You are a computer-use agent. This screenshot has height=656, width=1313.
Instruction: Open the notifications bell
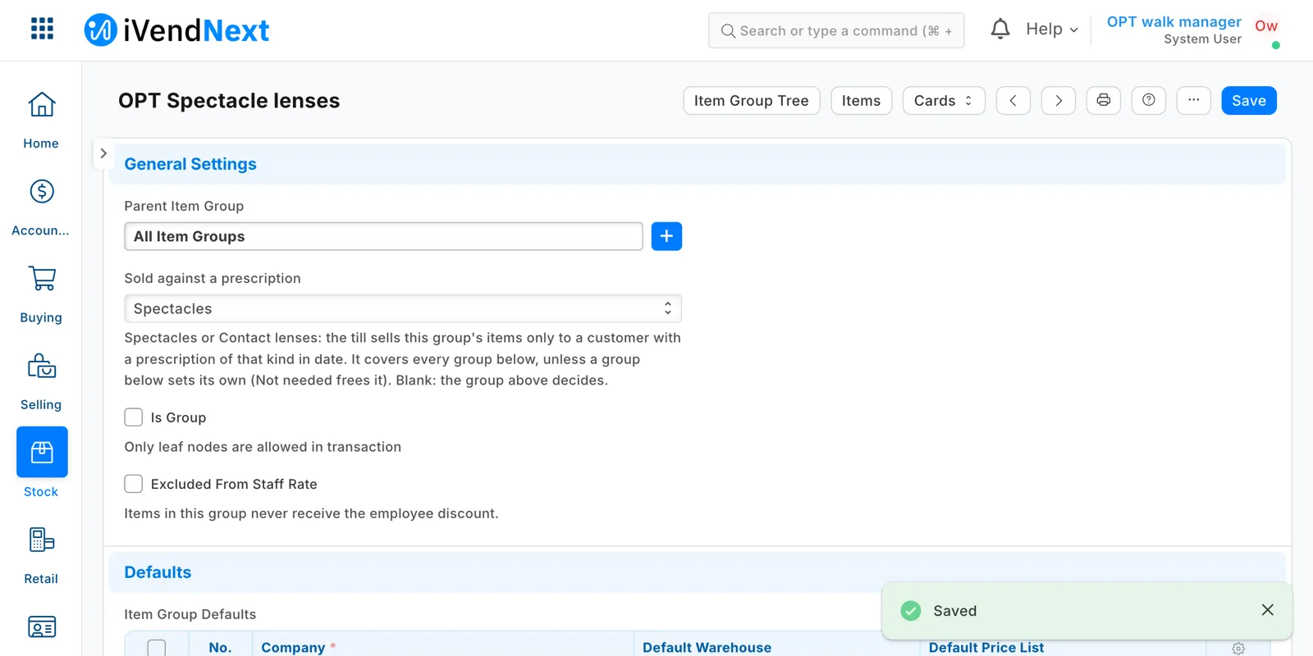coord(1000,30)
